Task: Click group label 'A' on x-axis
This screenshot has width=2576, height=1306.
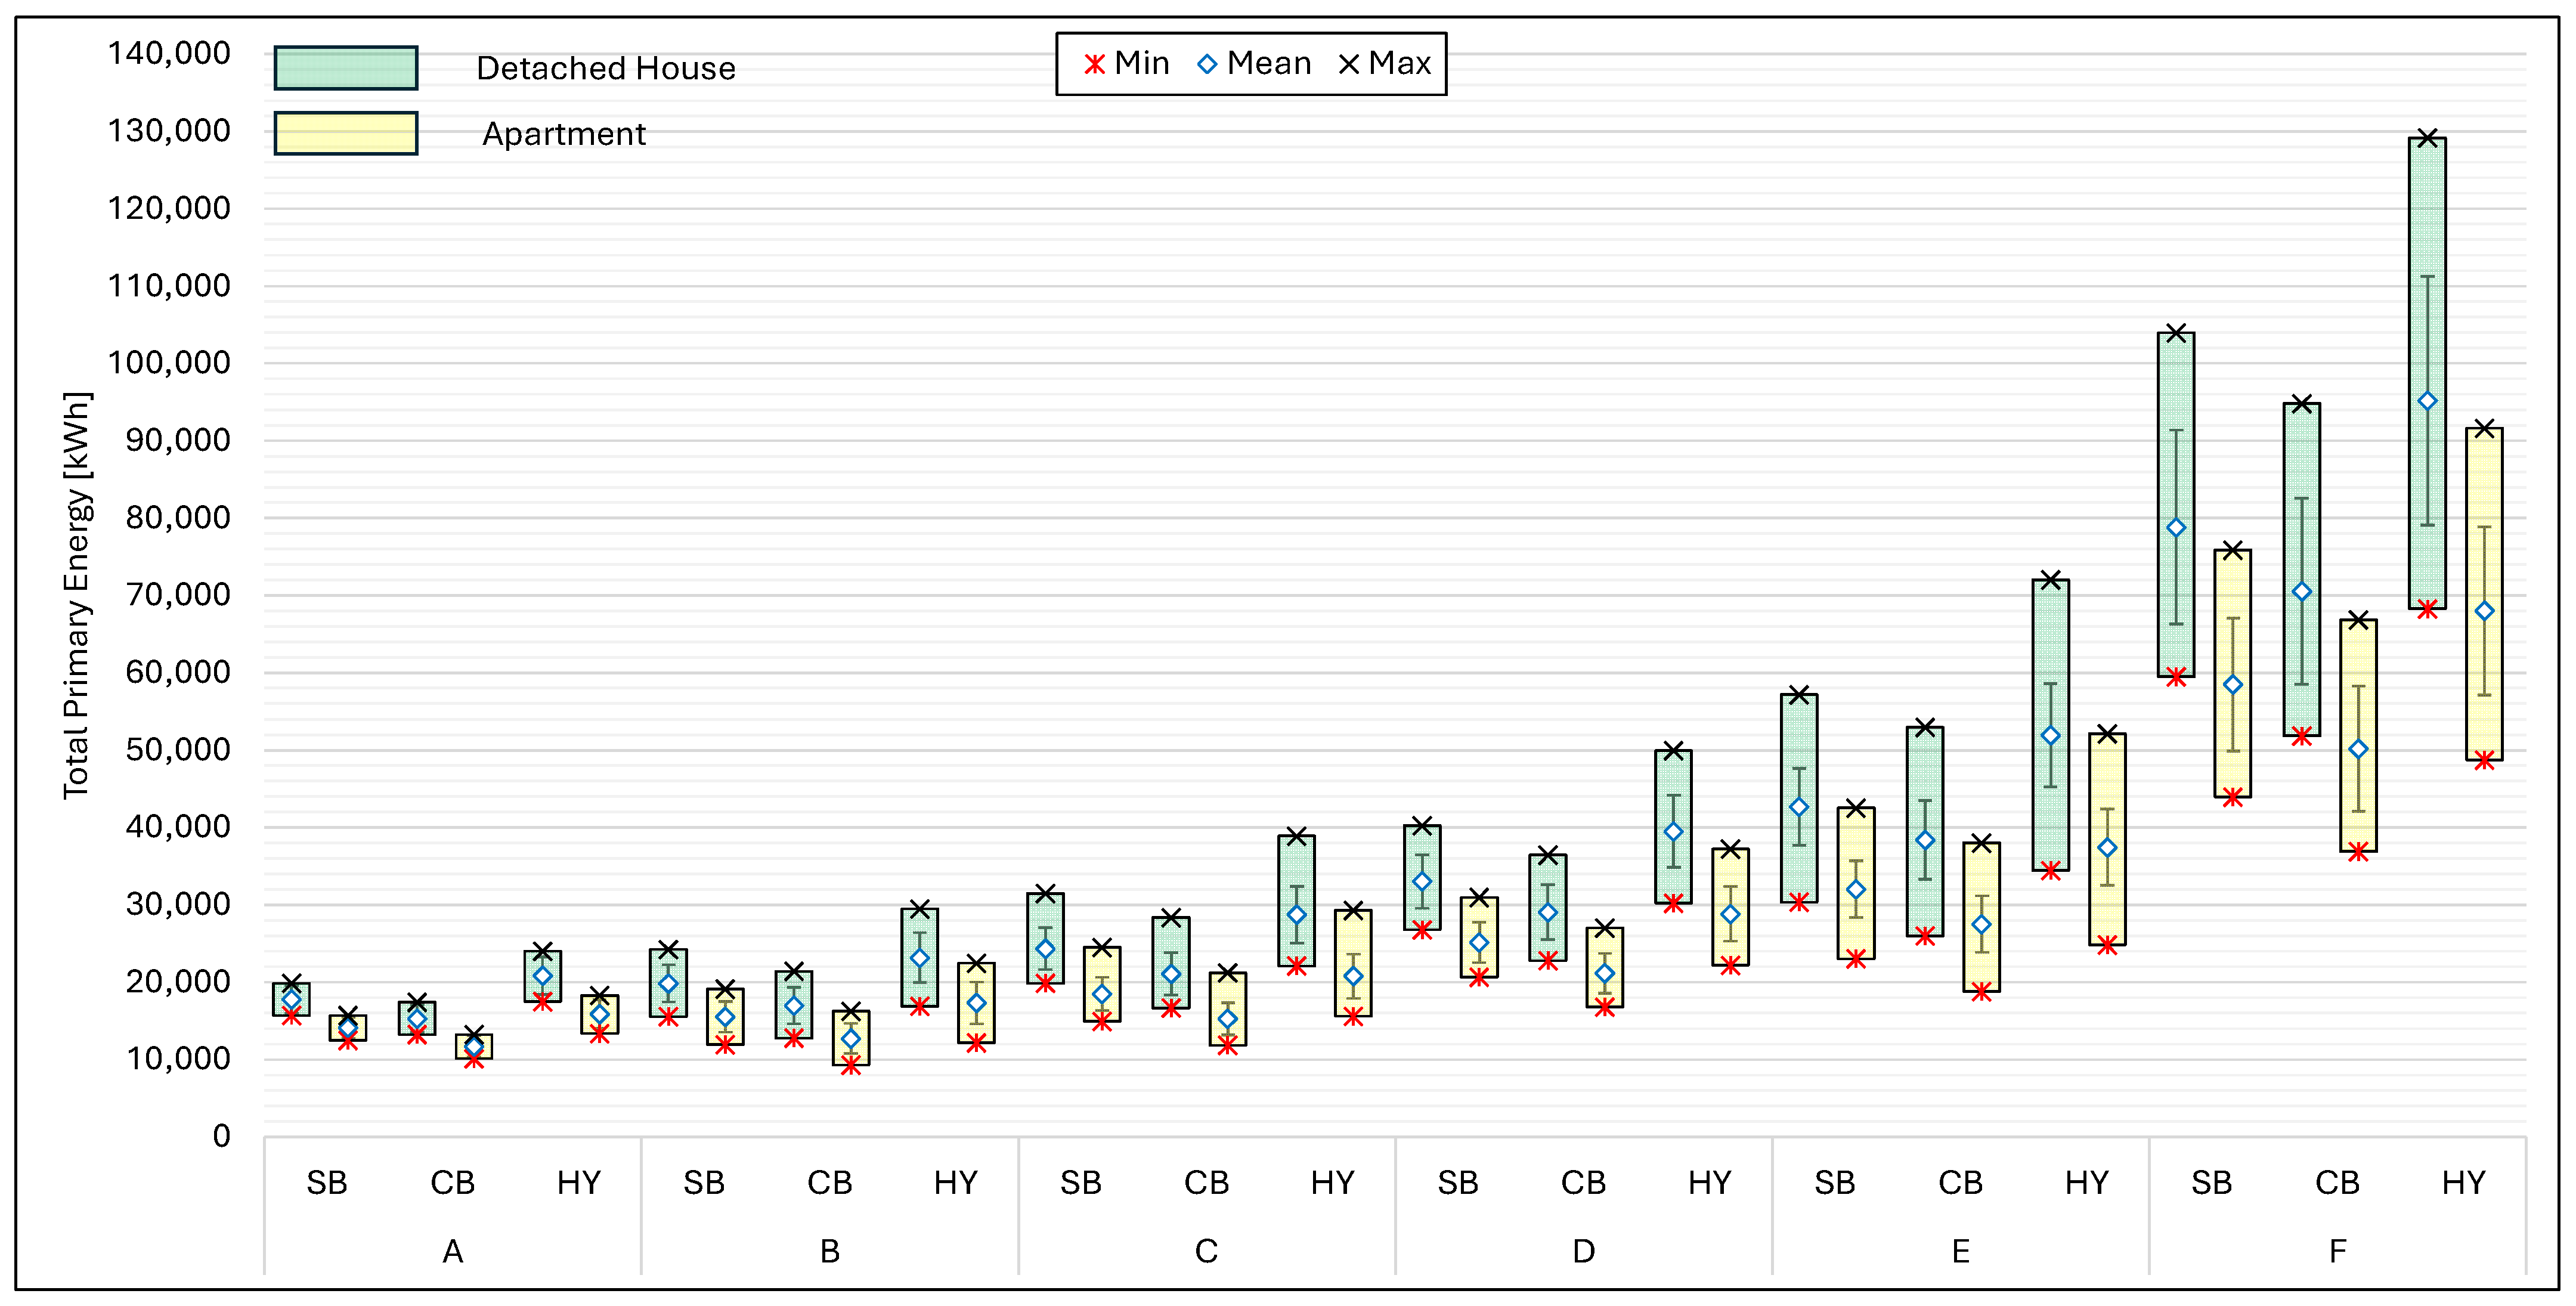Action: click(453, 1251)
